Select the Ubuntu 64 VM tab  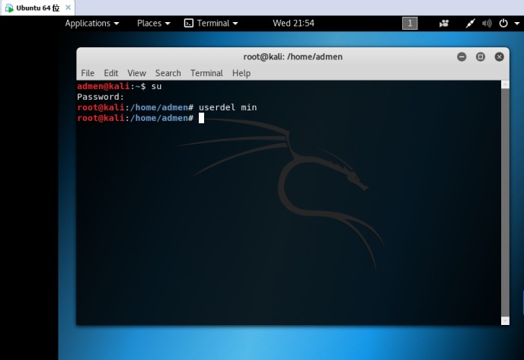38,8
